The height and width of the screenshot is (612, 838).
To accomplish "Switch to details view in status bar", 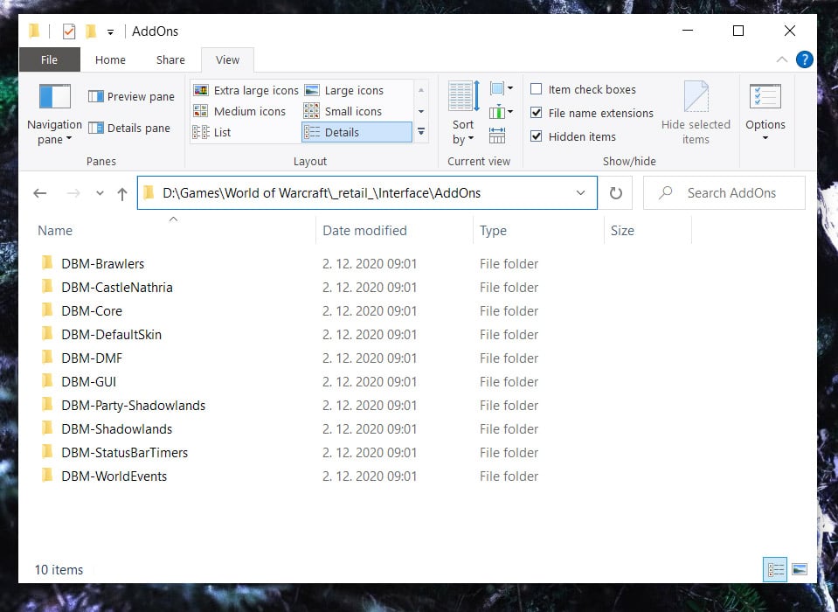I will pos(775,569).
